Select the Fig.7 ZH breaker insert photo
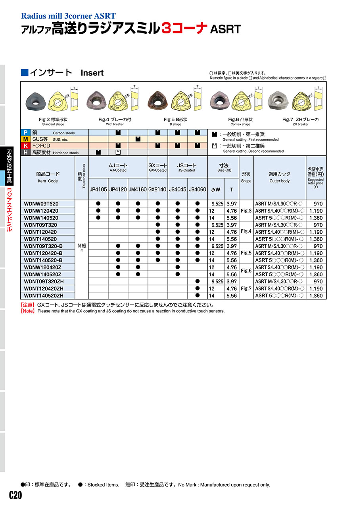357x506 pixels. (278, 99)
